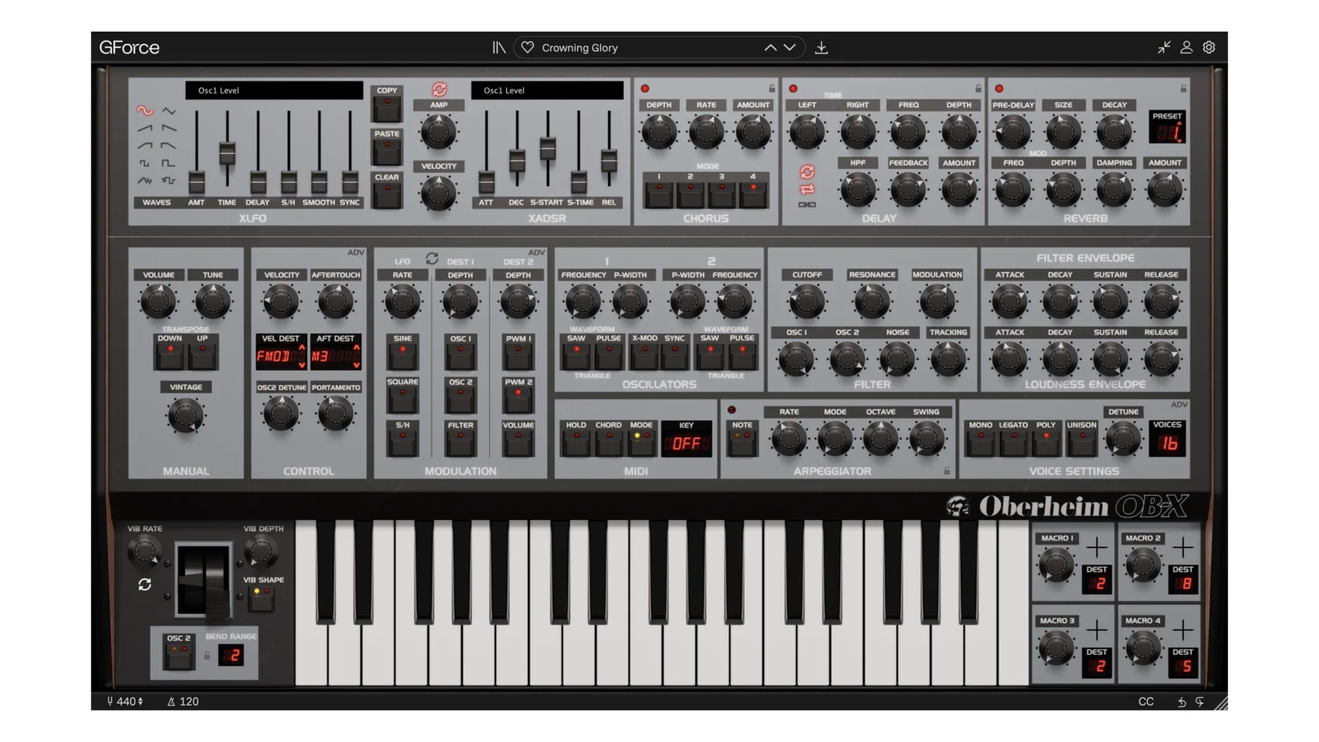Favorite the Crowning Glory preset with heart

coord(528,47)
